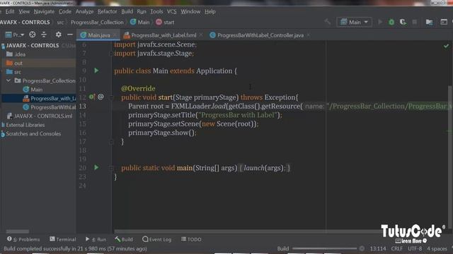Click the inspection status checkmark icon
Screen dimensions: 453x254
point(447,45)
